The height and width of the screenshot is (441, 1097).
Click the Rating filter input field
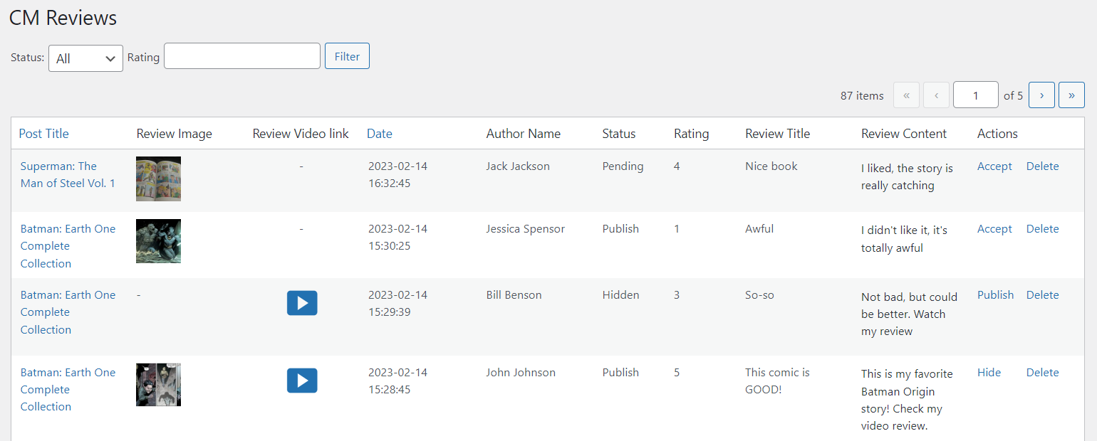242,56
